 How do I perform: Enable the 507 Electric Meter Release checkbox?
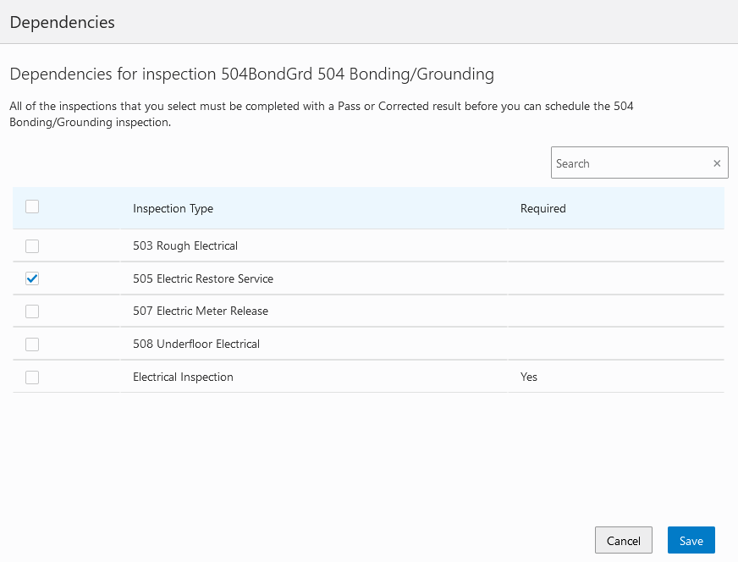tap(32, 311)
